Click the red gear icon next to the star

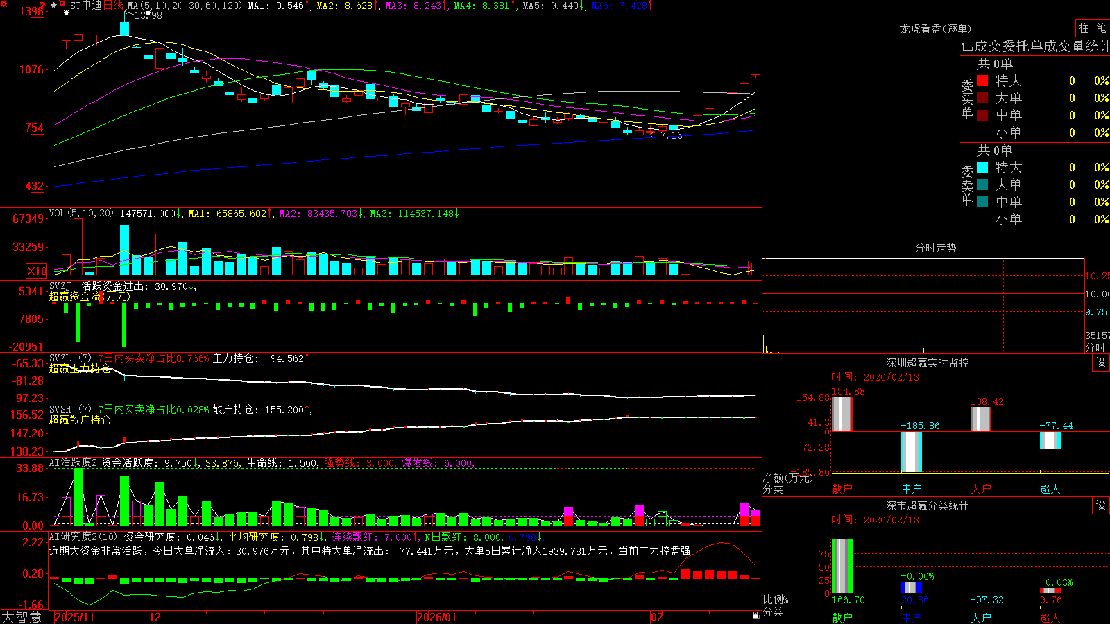(62, 3)
